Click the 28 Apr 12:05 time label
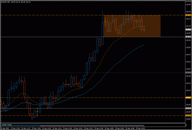 (46, 128)
